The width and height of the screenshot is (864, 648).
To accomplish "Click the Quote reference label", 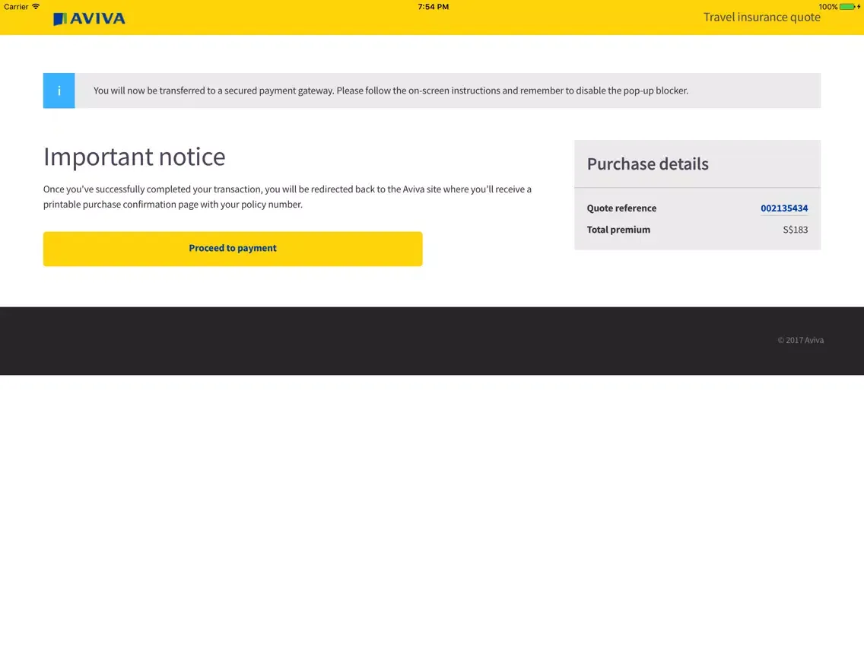I will [x=621, y=208].
